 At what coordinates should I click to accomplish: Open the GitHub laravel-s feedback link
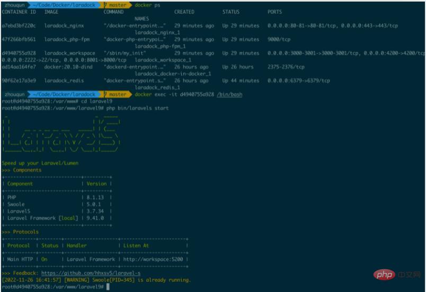[x=91, y=273]
